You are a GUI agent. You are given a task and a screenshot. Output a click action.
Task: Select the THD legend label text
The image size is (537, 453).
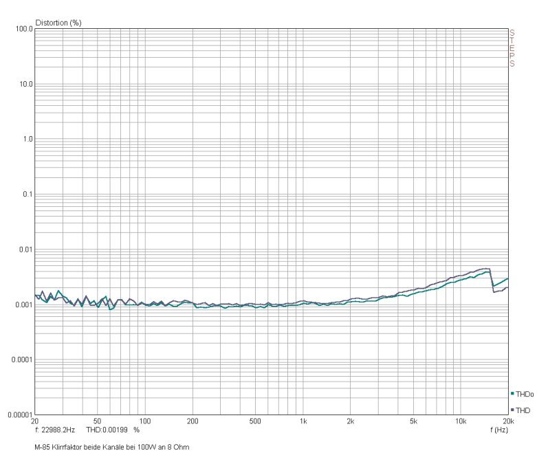pyautogui.click(x=523, y=410)
